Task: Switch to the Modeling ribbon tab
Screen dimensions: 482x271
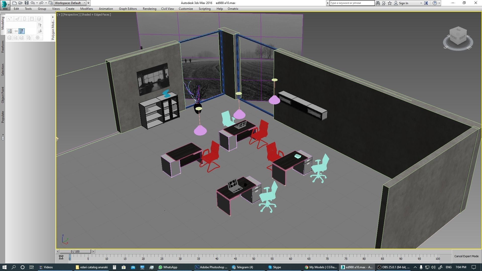Action: click(x=3, y=23)
